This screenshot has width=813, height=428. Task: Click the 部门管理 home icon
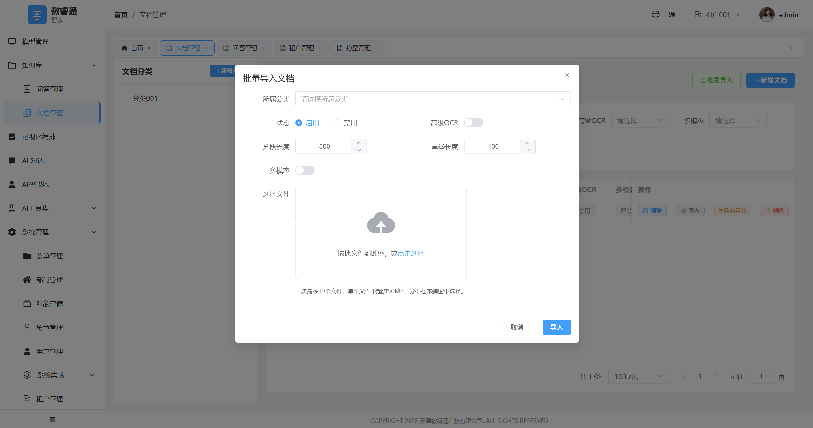[x=27, y=280]
